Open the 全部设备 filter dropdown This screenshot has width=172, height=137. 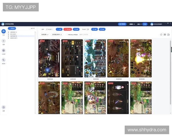click(45, 35)
